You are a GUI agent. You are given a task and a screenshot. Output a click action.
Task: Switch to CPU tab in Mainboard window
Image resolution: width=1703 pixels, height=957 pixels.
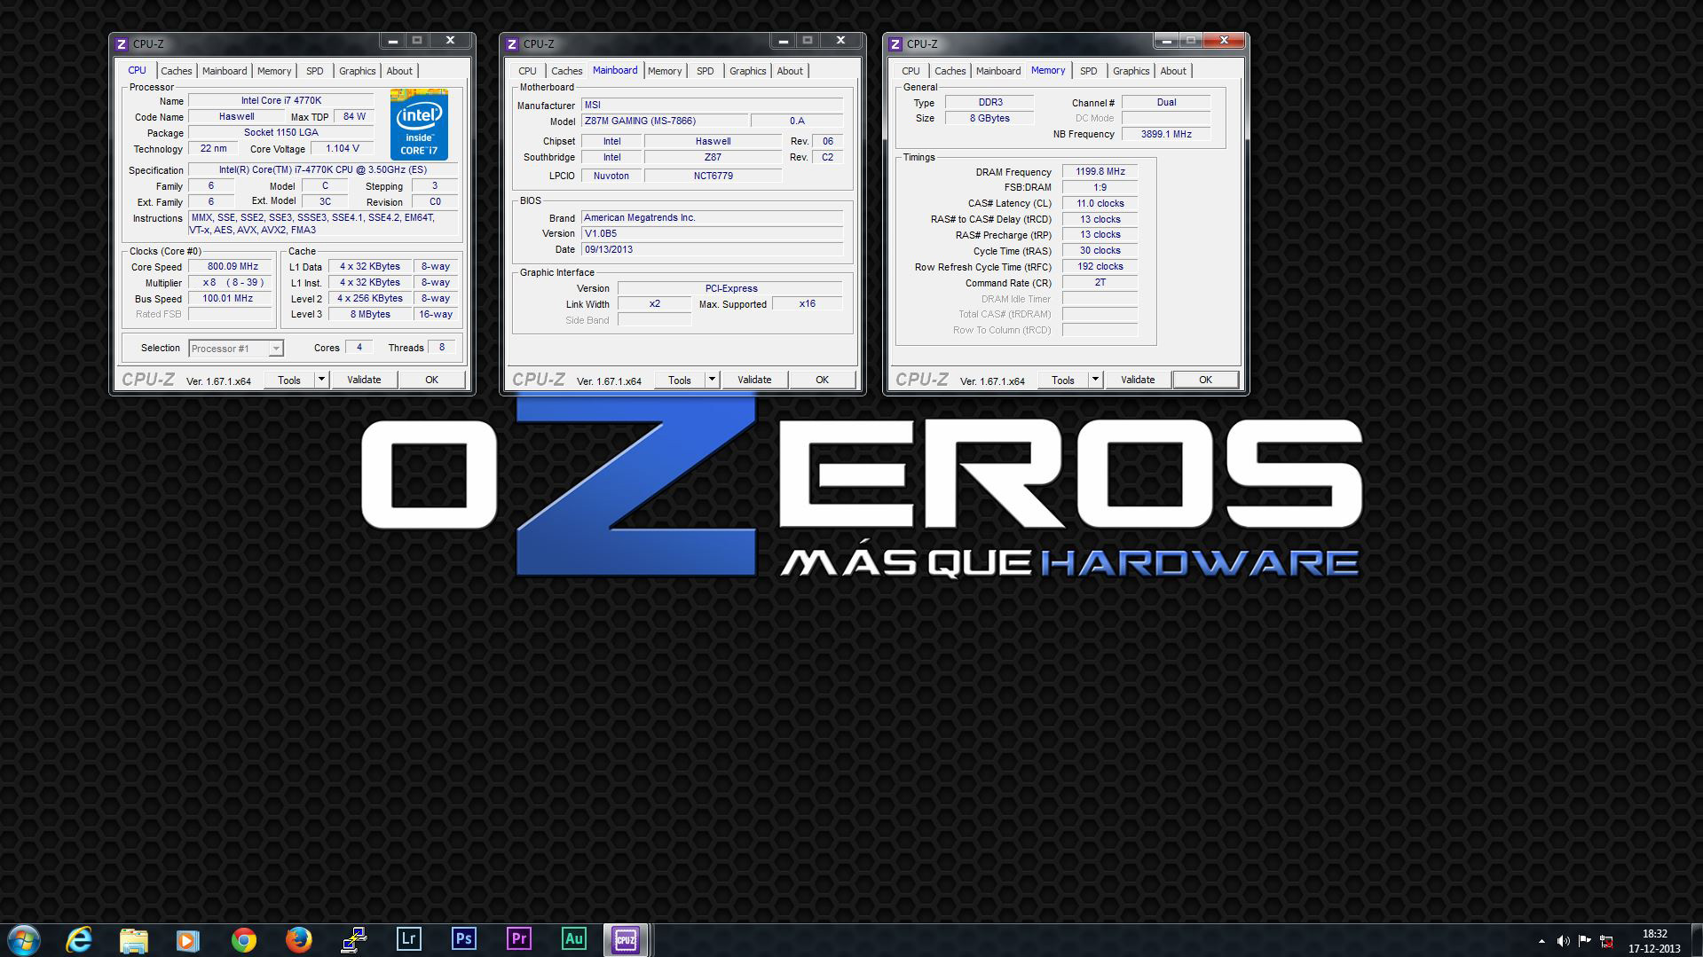click(527, 71)
